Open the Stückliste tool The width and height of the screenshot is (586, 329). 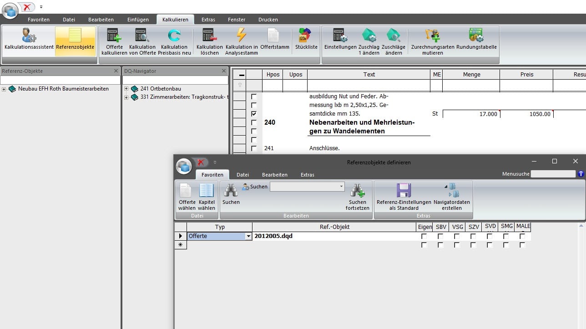306,40
